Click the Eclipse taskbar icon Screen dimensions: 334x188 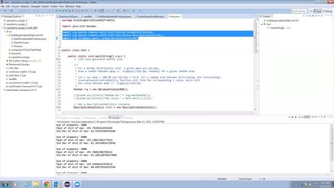[x=67, y=184]
